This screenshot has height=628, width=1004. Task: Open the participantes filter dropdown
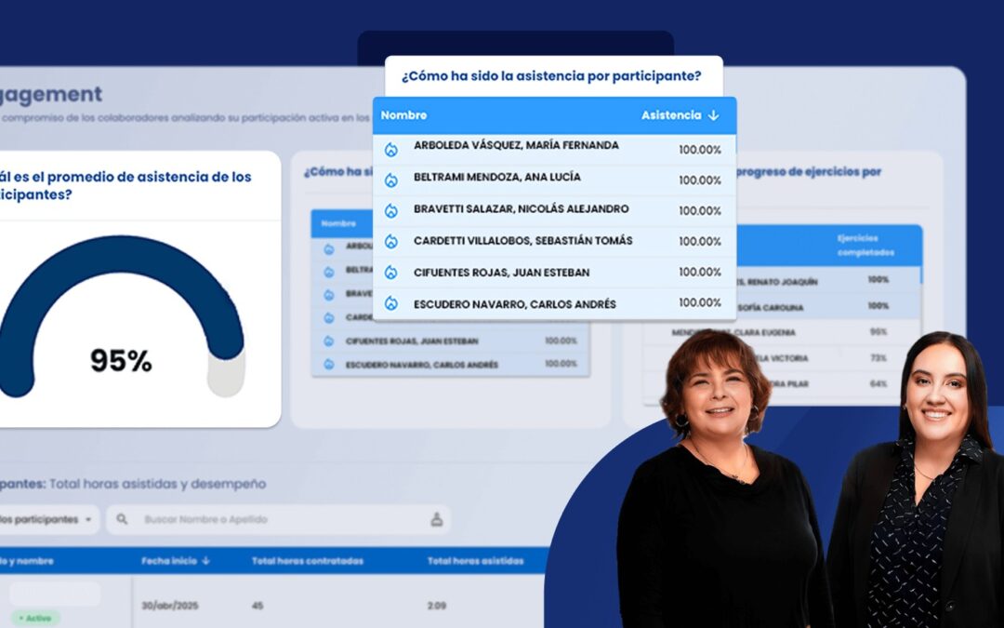pyautogui.click(x=46, y=519)
